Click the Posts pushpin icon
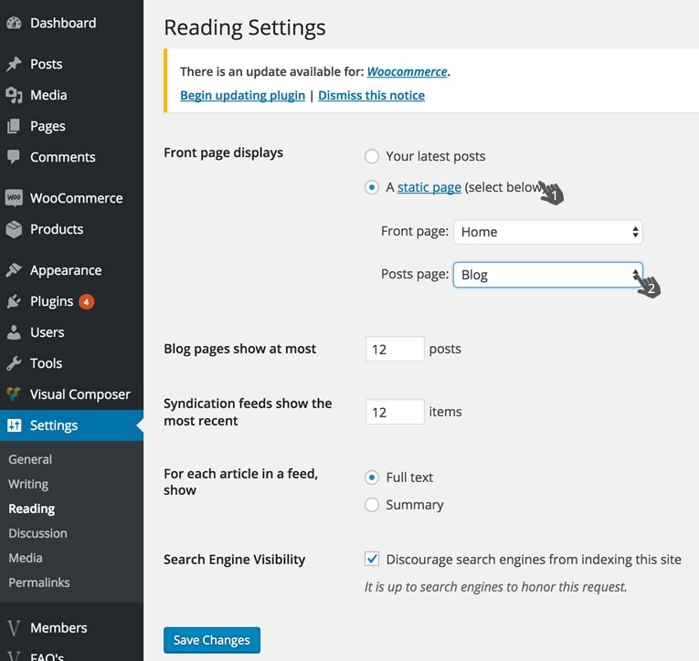 [x=14, y=64]
